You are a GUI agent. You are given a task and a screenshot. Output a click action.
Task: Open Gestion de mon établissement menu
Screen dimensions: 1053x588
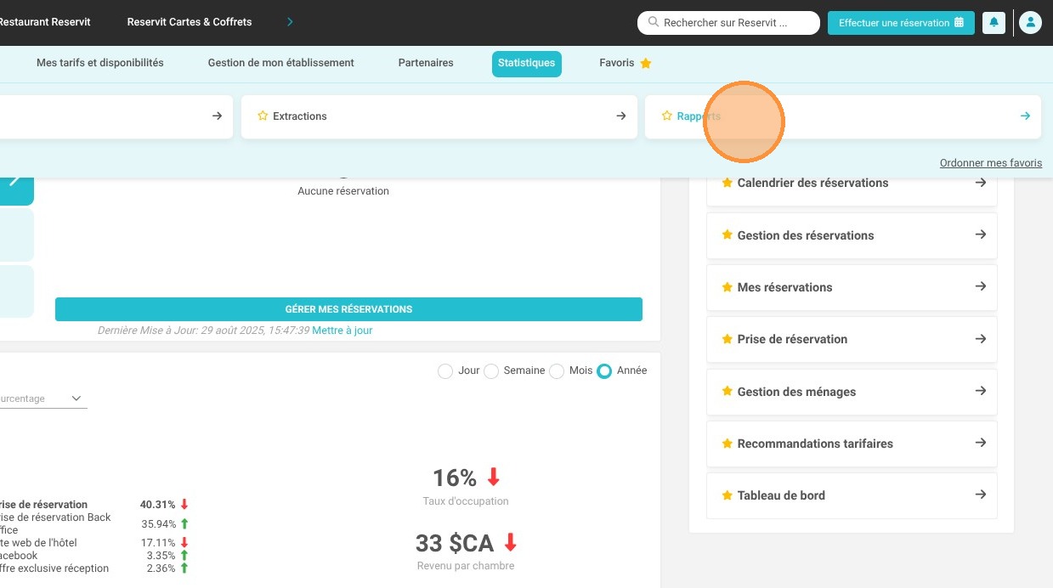[x=281, y=63]
